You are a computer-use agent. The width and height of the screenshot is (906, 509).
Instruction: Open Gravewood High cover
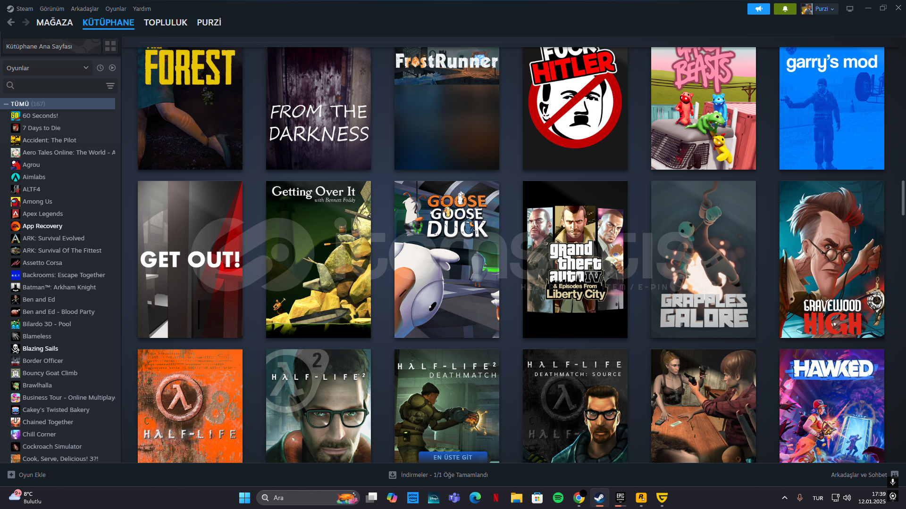pyautogui.click(x=831, y=259)
